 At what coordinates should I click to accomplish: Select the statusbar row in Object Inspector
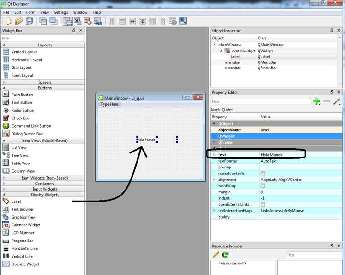(x=274, y=68)
